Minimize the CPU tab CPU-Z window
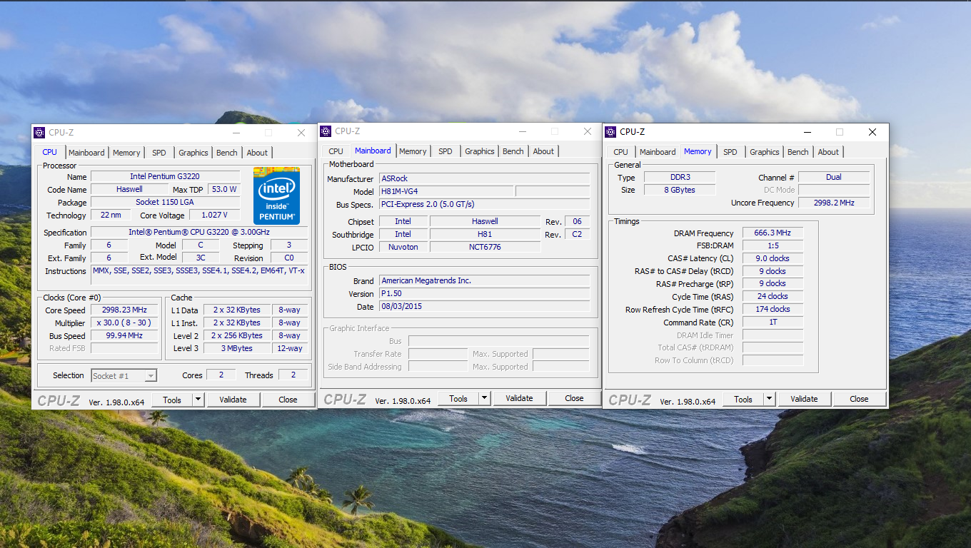The image size is (971, 548). click(236, 133)
